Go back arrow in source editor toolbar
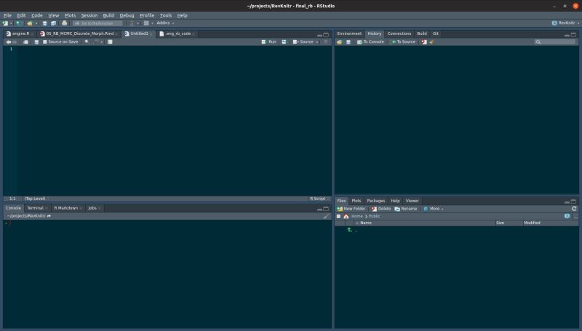This screenshot has width=582, height=331. 8,42
